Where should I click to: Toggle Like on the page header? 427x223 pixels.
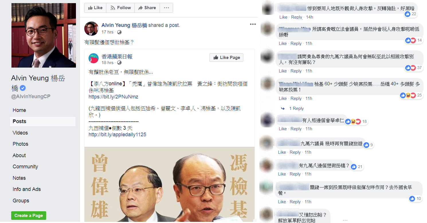tap(95, 8)
